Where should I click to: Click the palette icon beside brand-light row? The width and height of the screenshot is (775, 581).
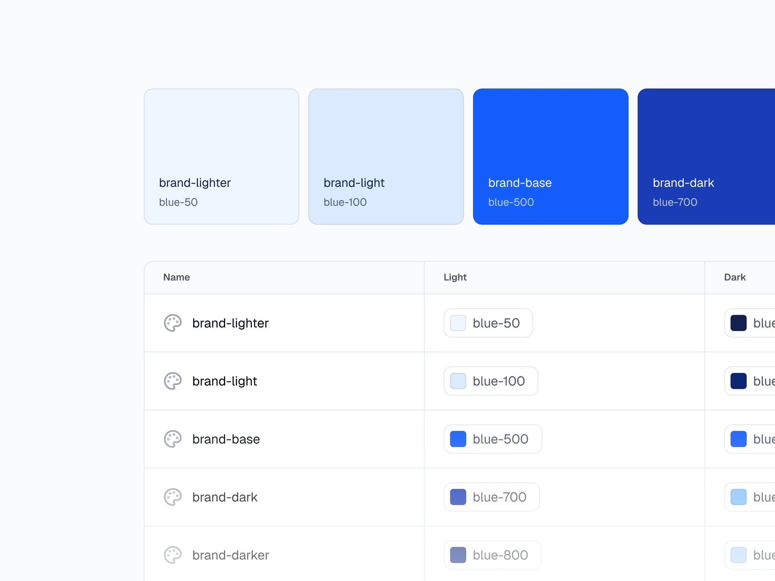pos(173,381)
